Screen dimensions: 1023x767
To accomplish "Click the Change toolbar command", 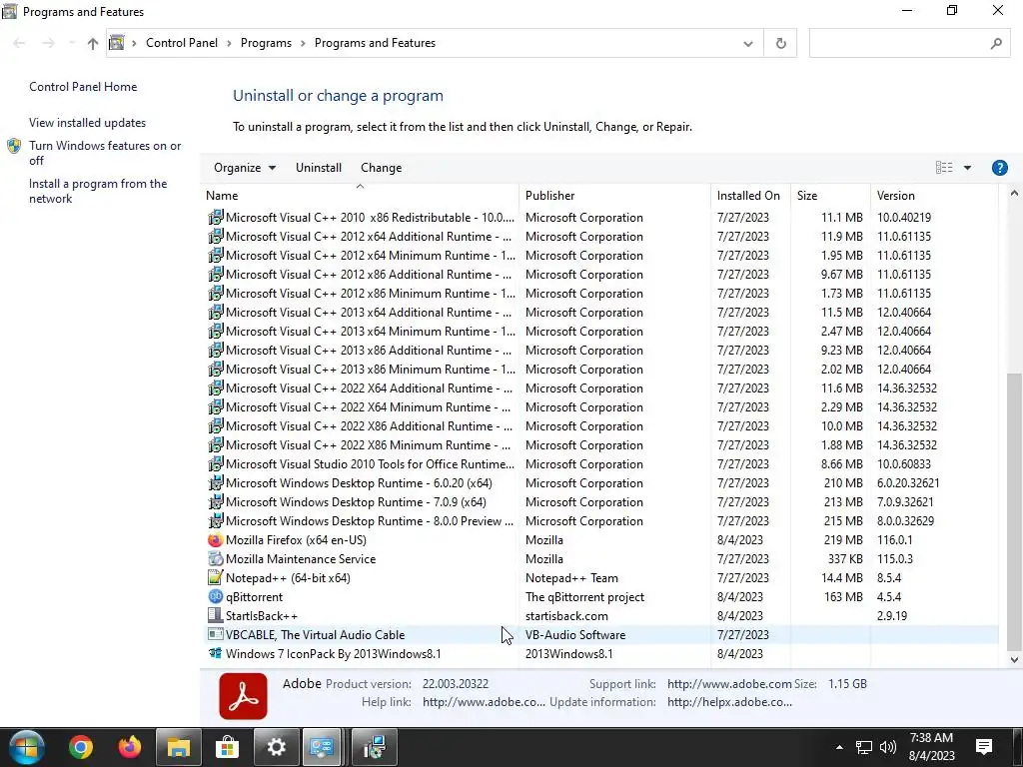I will (381, 168).
